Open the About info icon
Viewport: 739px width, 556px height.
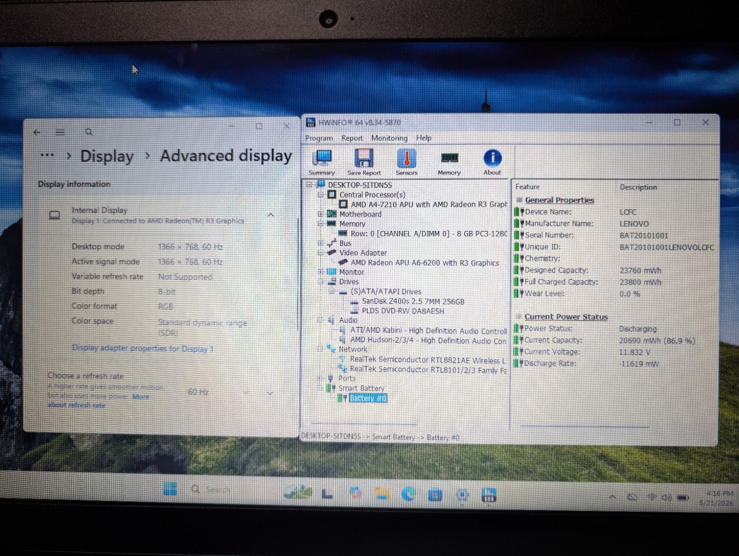pyautogui.click(x=492, y=162)
